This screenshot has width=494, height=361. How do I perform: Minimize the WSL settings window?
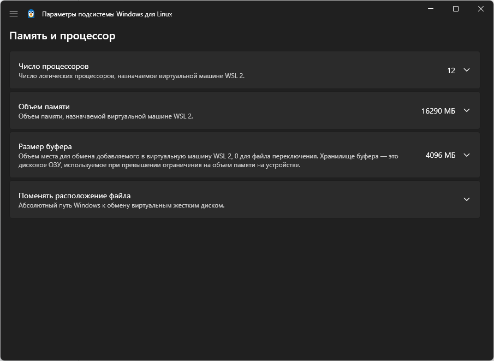pyautogui.click(x=431, y=9)
